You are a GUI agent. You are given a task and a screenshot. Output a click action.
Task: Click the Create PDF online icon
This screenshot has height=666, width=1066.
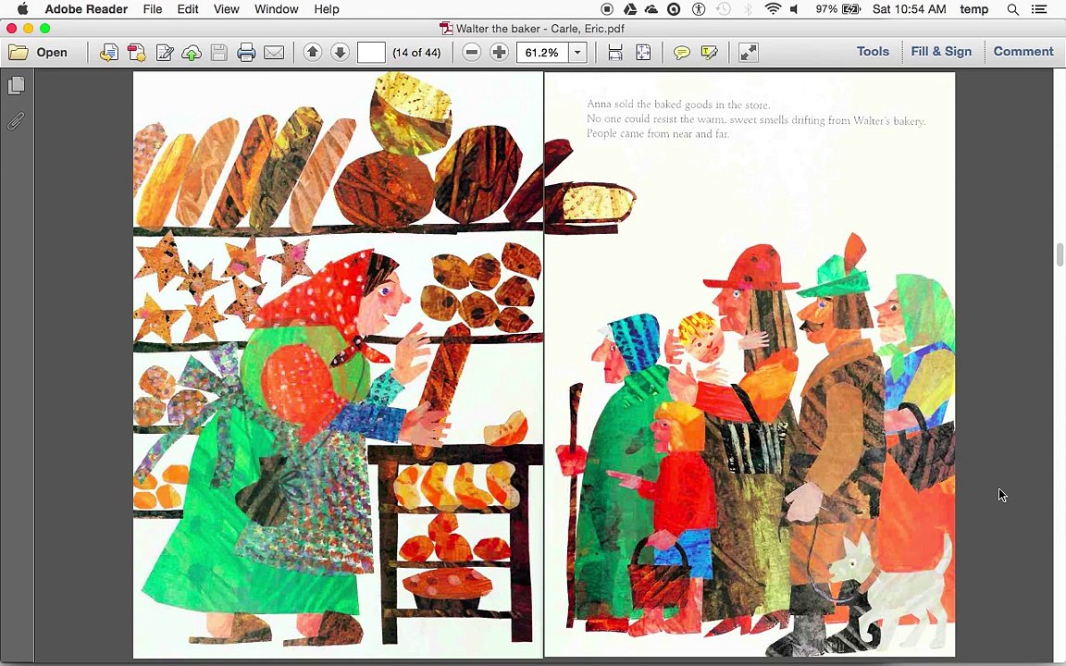tap(109, 53)
